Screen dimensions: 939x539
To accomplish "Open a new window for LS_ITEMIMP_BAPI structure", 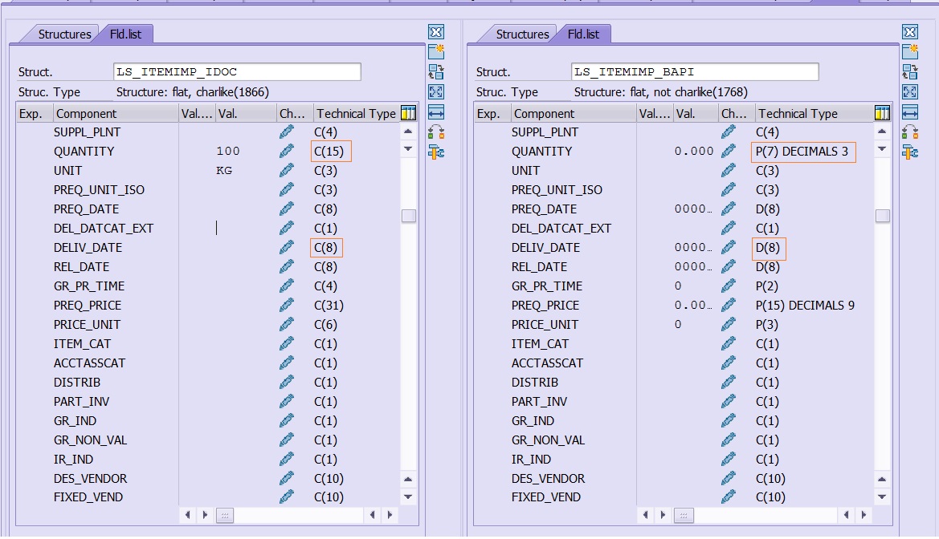I will click(909, 50).
